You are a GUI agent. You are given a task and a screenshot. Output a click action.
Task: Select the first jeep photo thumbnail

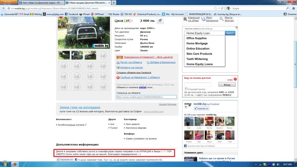[64, 55]
